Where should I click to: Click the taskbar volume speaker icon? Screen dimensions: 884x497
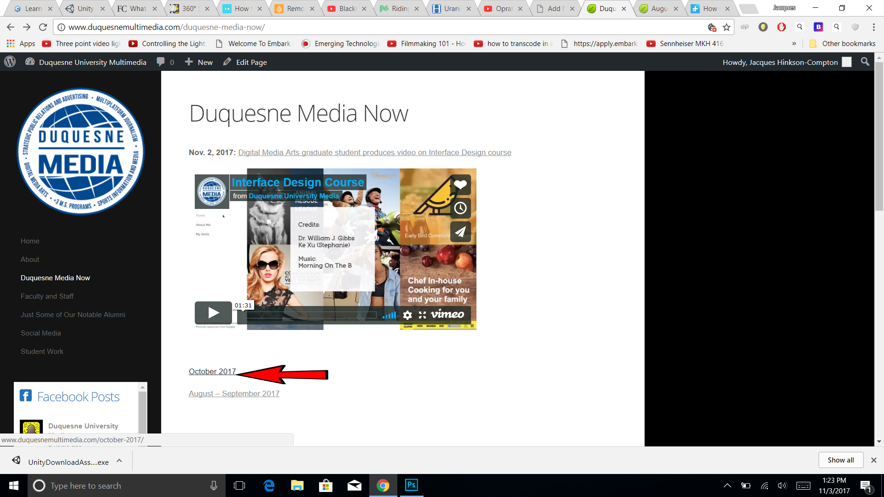click(x=782, y=485)
